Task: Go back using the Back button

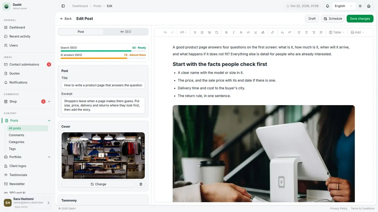Action: click(x=66, y=19)
